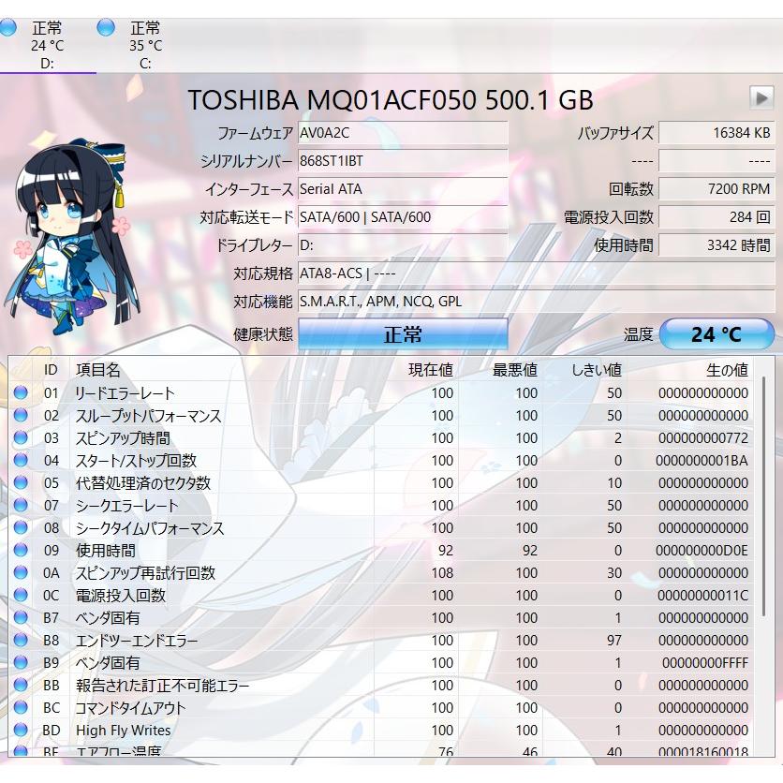This screenshot has width=783, height=783.
Task: Click the rotation rate value 7200 RPM
Action: click(717, 189)
